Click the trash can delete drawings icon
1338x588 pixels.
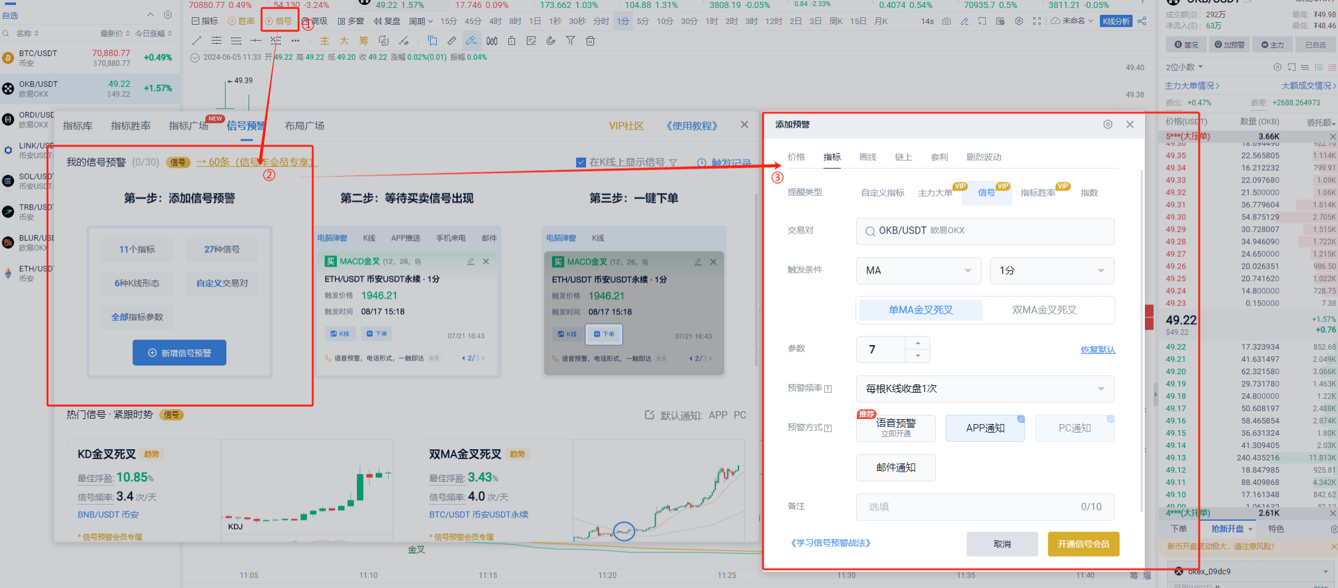(x=590, y=41)
